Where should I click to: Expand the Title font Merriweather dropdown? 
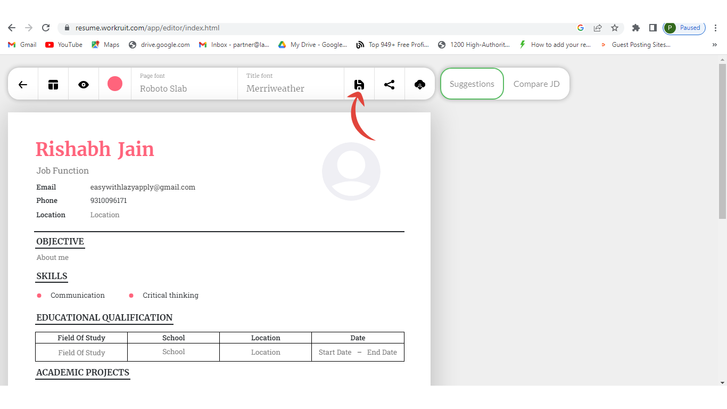pyautogui.click(x=291, y=84)
